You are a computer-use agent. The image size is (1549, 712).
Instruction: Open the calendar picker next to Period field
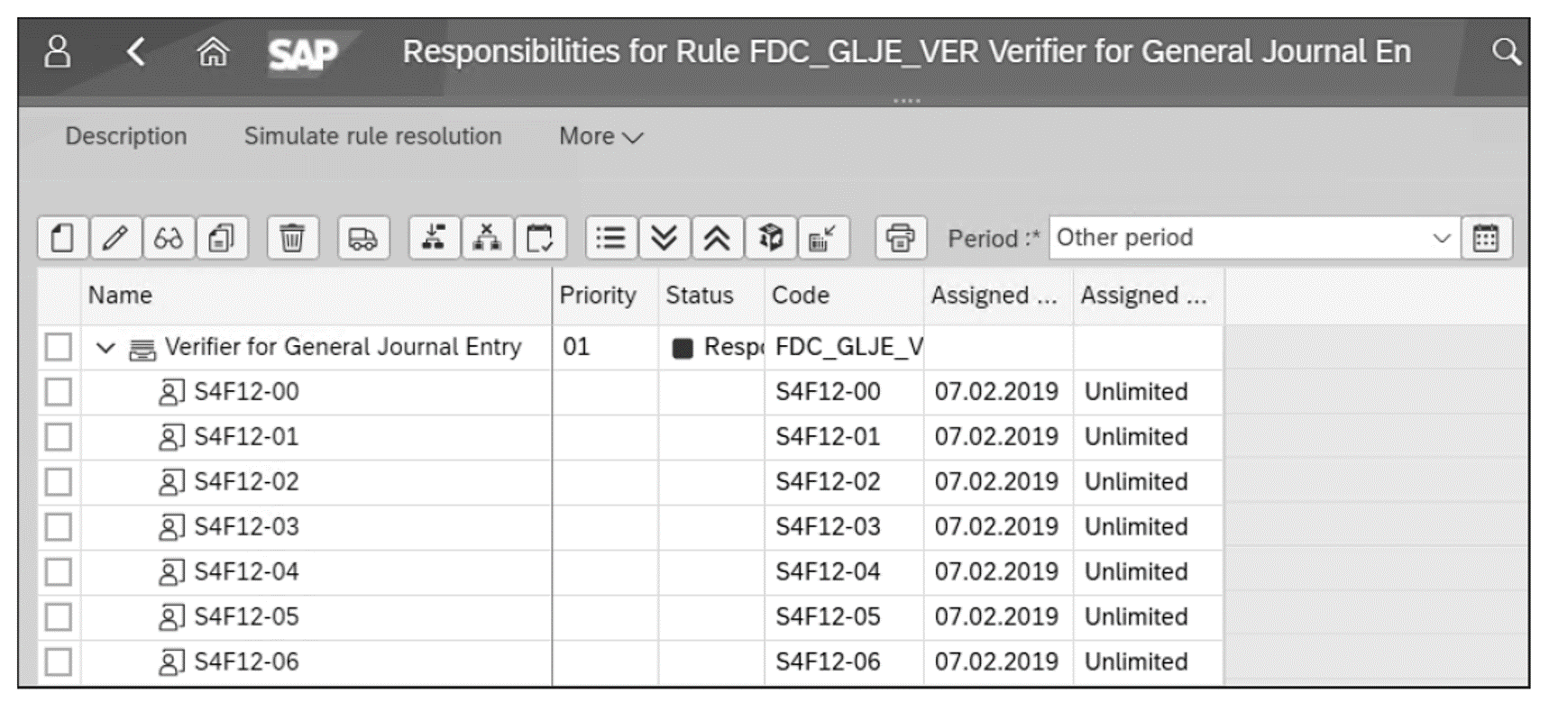point(1487,238)
